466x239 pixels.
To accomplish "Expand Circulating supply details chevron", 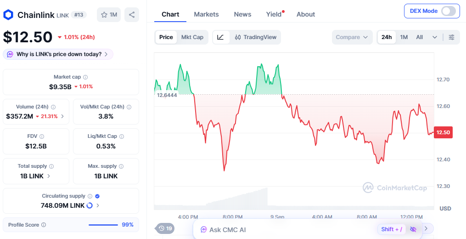I will click(x=98, y=205).
